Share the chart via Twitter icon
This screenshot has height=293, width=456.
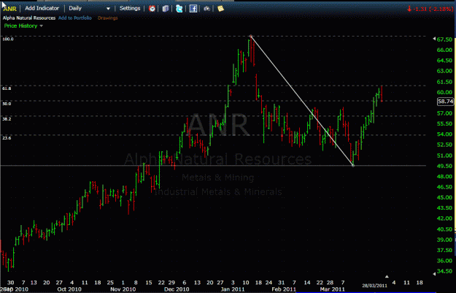click(x=179, y=9)
